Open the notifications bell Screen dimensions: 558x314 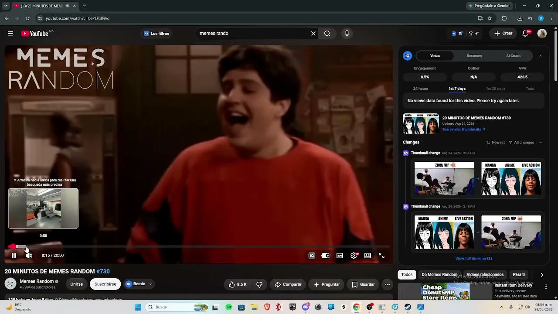click(x=525, y=34)
